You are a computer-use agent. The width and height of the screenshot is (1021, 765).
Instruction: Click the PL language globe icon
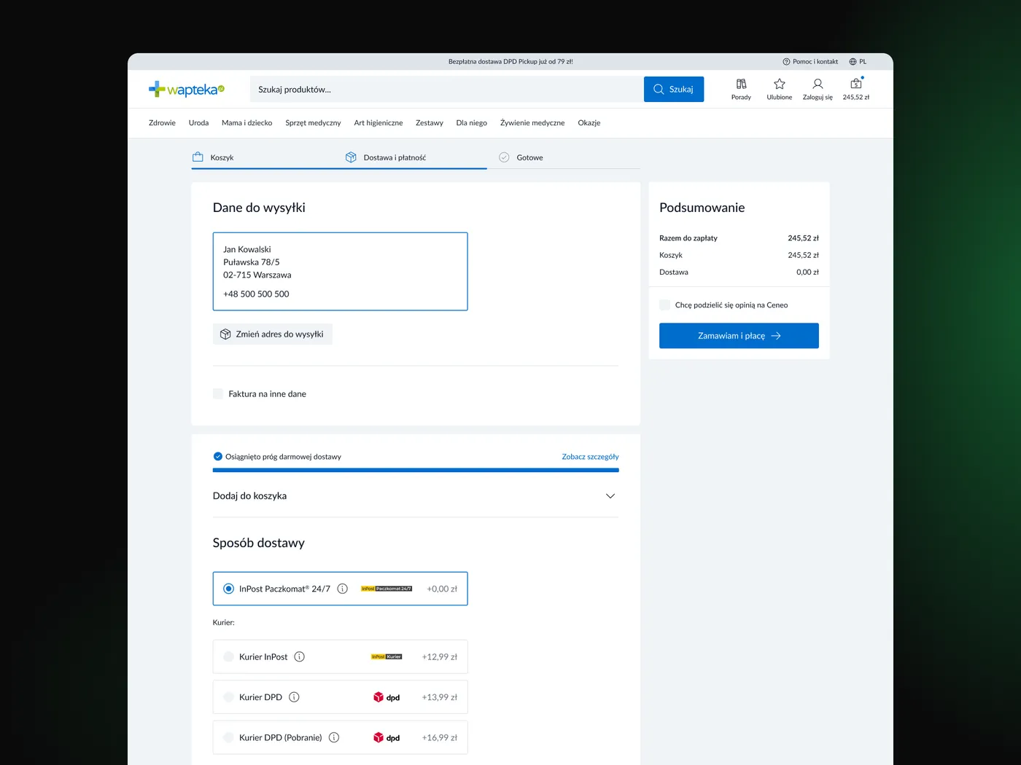point(853,62)
